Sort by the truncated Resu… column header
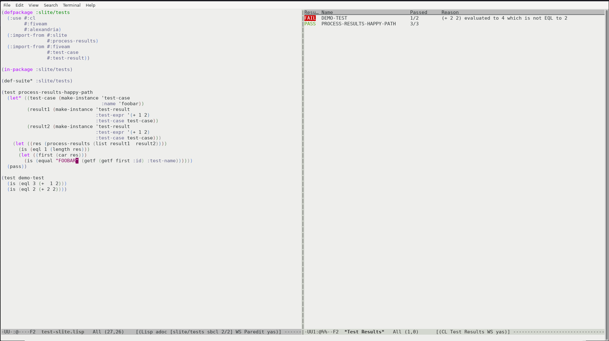Viewport: 609px width, 341px height. tap(311, 12)
